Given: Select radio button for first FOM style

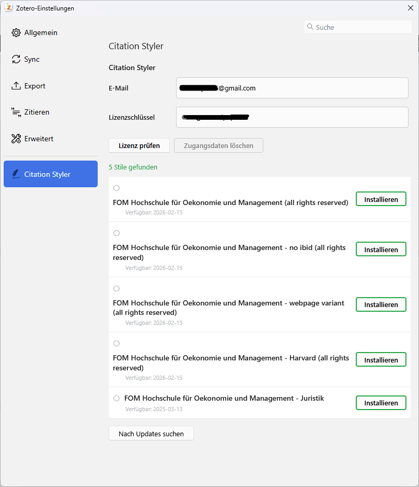Looking at the screenshot, I should [x=117, y=188].
